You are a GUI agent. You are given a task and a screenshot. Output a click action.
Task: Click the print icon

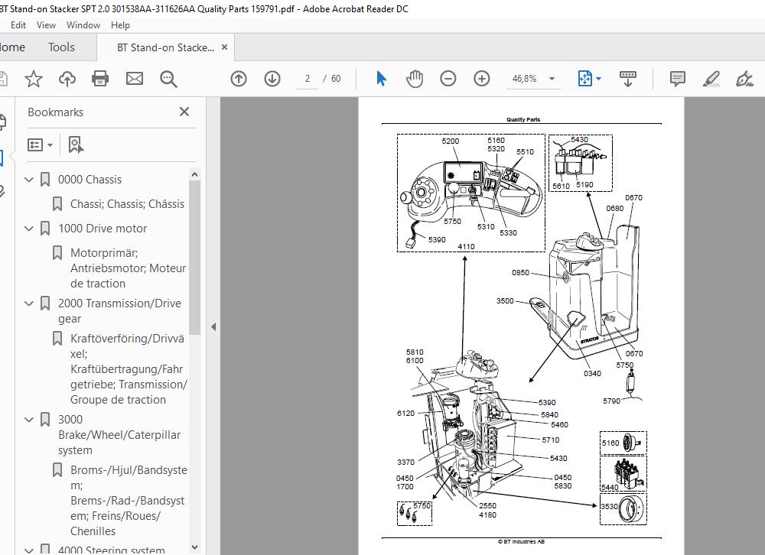click(x=100, y=79)
